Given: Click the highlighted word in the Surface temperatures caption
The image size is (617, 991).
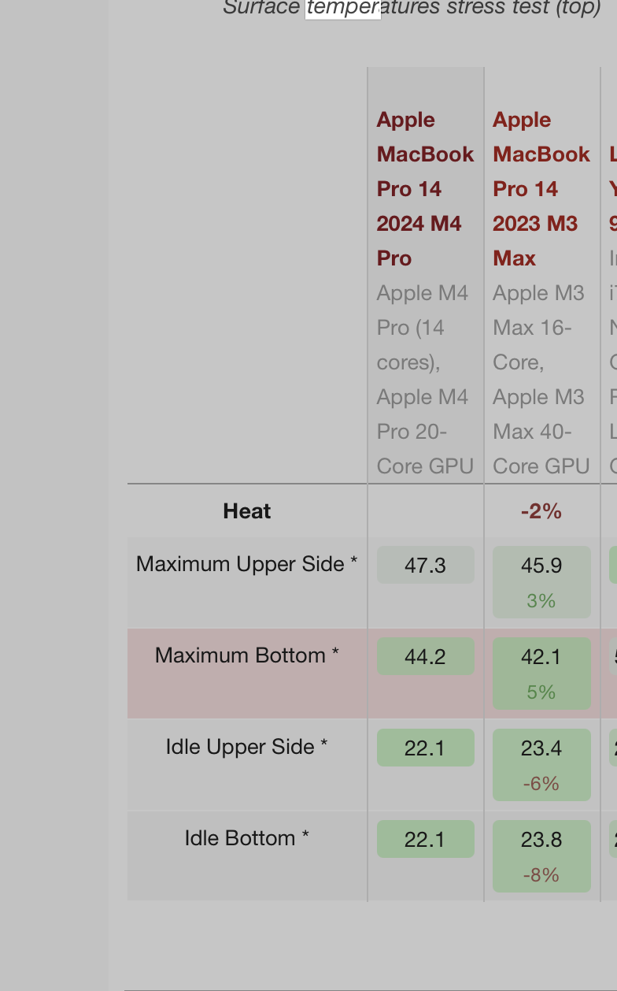Looking at the screenshot, I should pos(342,9).
